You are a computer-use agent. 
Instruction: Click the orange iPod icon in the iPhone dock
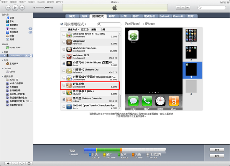coord(174,101)
